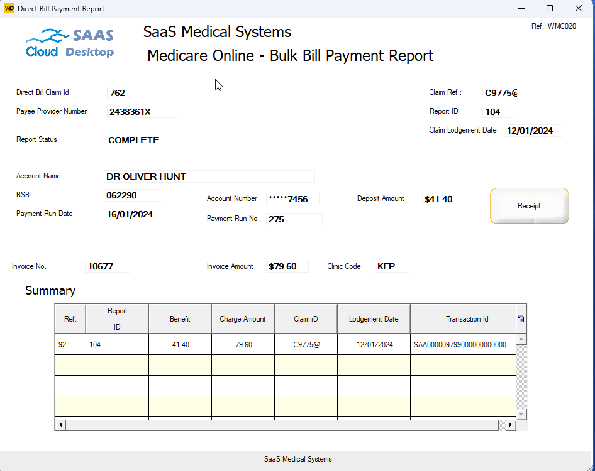
Task: Click the Report Status field showing COMPLETE
Action: pos(141,140)
